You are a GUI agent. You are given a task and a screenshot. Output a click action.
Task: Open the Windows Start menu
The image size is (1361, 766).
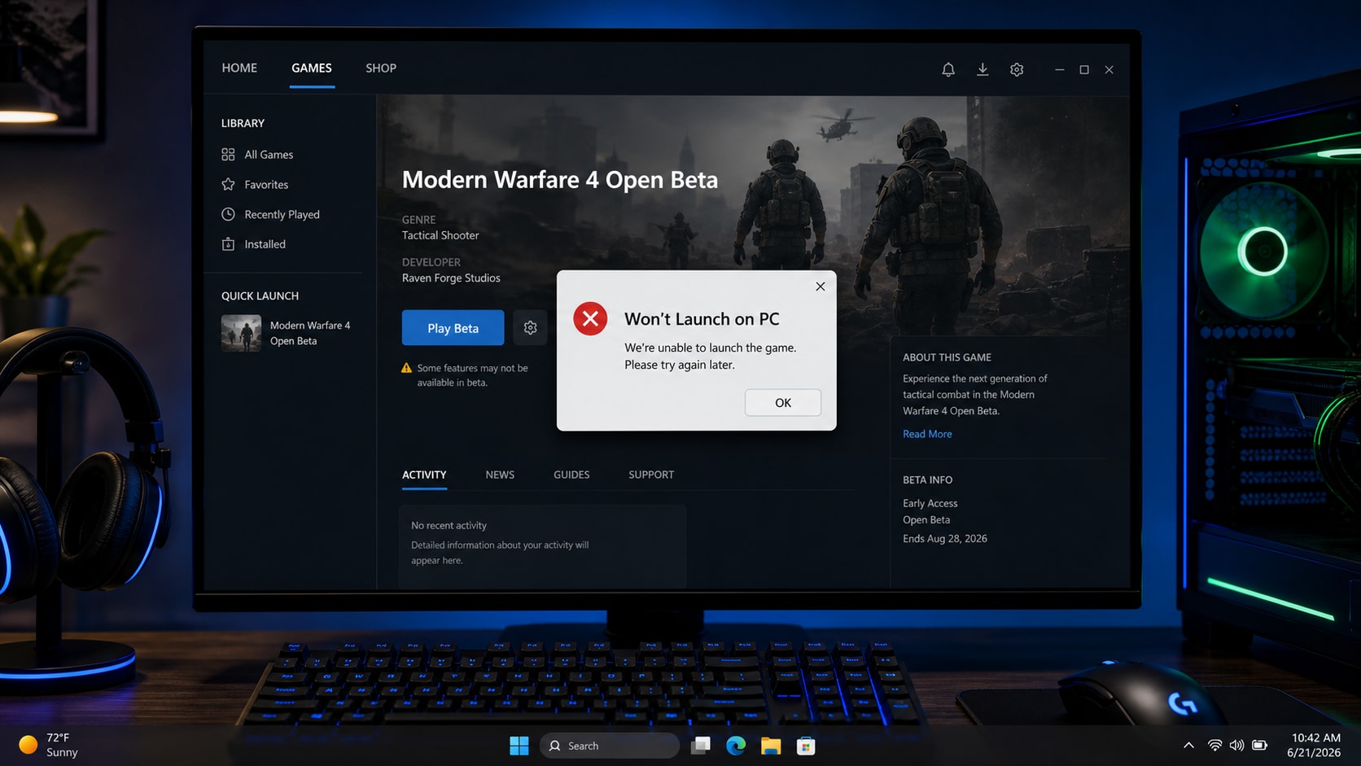click(x=519, y=746)
